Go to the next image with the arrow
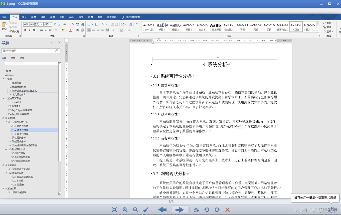The image size is (341, 215). (x=179, y=210)
